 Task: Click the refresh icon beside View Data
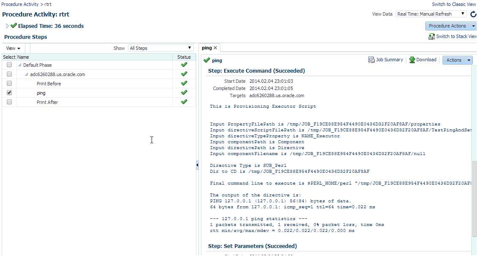[x=473, y=14]
